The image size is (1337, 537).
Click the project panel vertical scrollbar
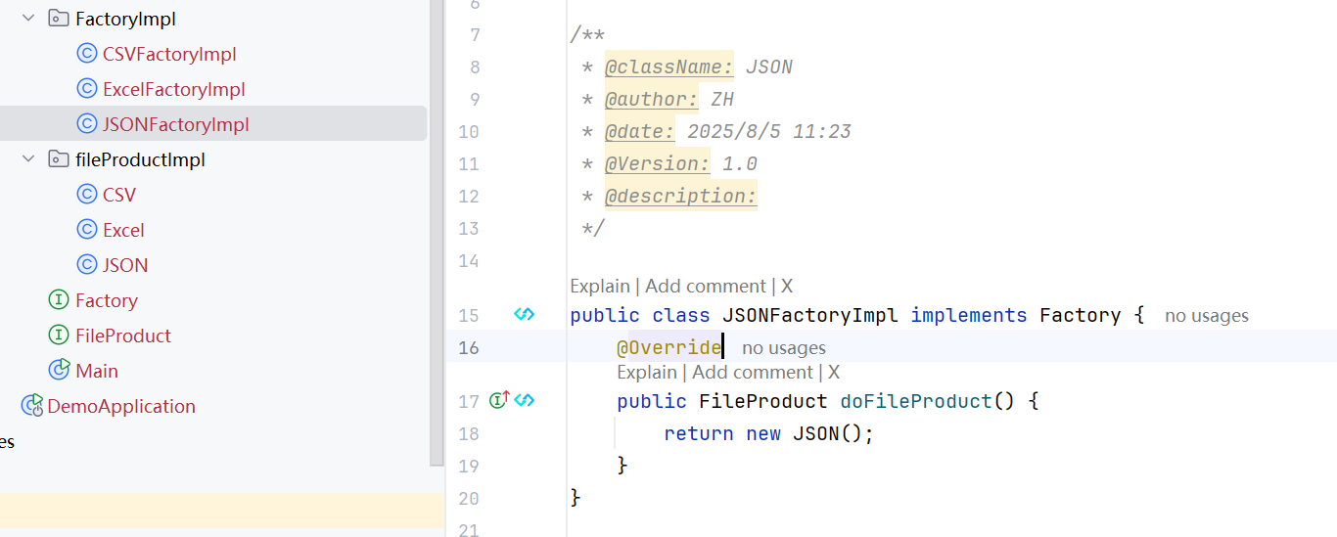(437, 235)
